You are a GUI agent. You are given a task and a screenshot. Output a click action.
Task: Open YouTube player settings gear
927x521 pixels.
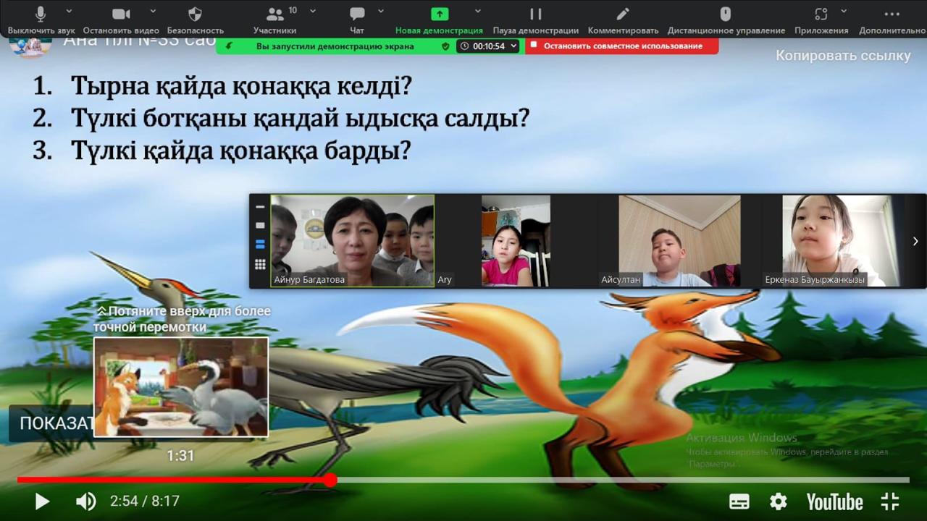pos(778,501)
